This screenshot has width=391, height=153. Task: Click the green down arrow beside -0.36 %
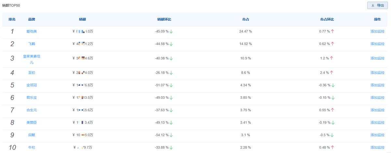click(333, 85)
